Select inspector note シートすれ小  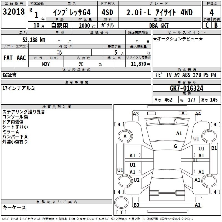[x=15, y=127]
